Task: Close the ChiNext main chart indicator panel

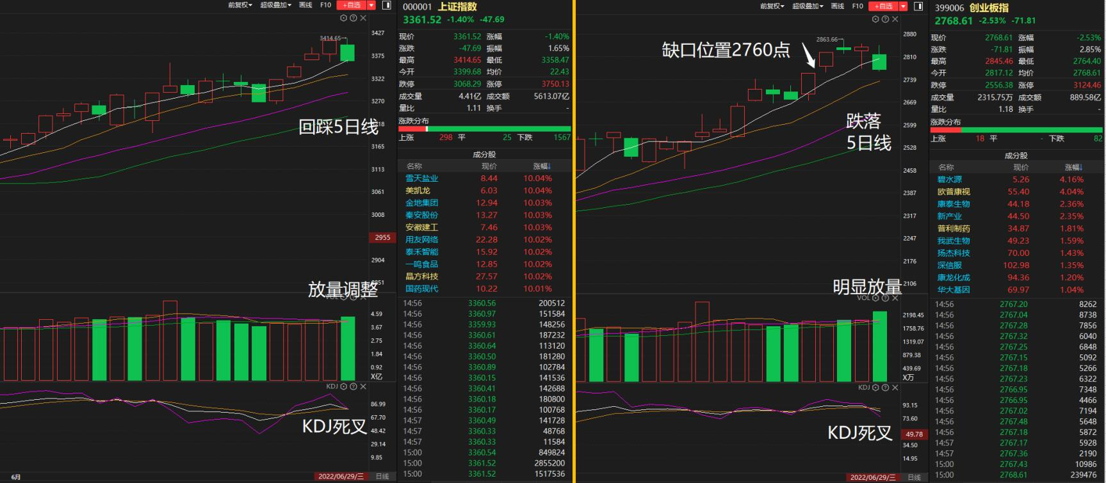Action: [895, 19]
